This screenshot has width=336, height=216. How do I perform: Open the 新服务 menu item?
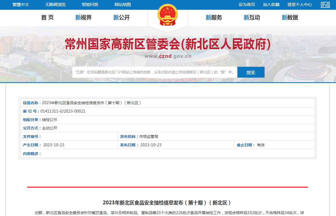[x=214, y=18]
